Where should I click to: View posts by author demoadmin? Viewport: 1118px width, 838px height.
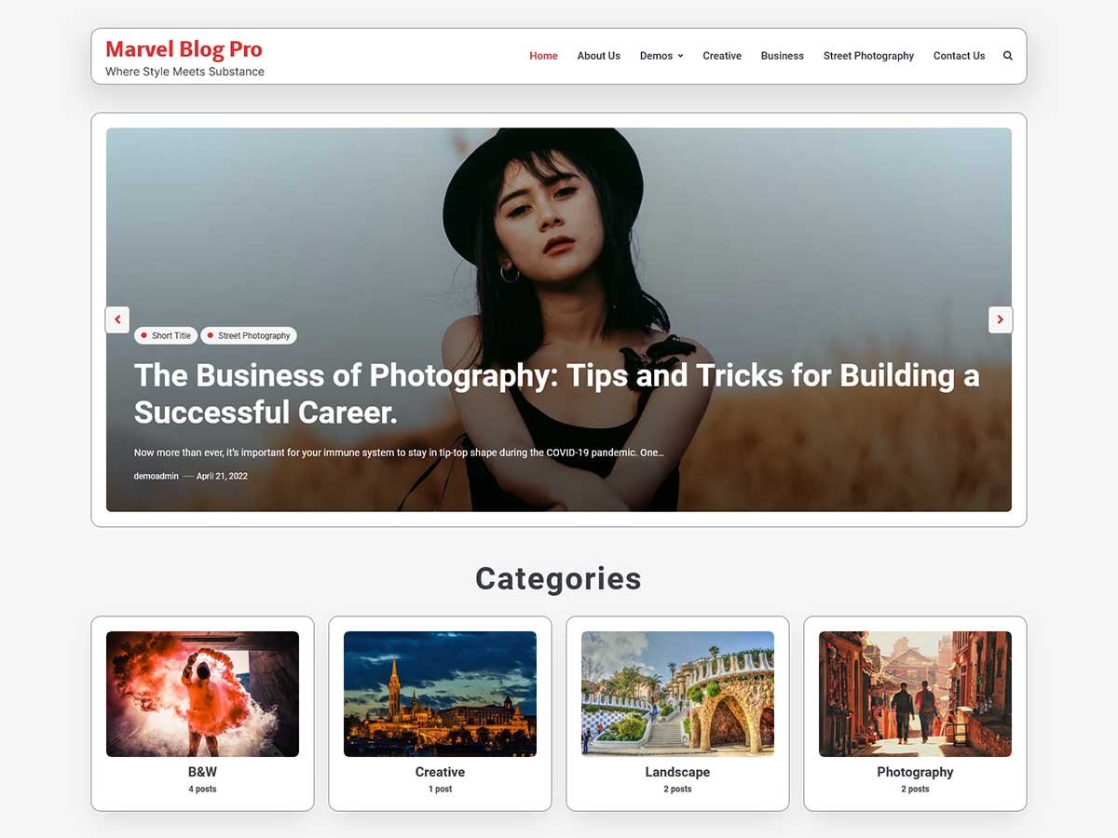[156, 476]
